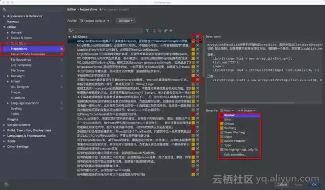Collapse the Ali-Check inspection group

(x=69, y=37)
